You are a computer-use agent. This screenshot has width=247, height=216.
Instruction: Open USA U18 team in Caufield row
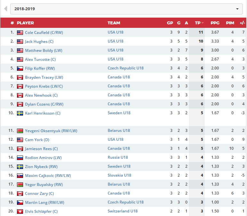pos(115,32)
